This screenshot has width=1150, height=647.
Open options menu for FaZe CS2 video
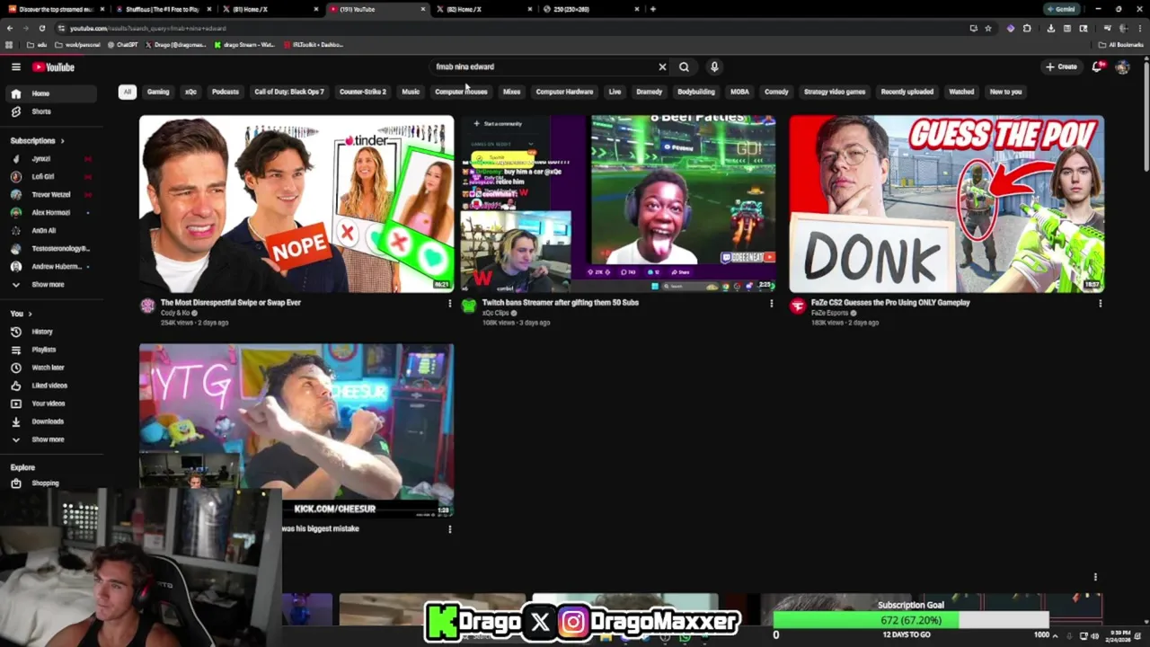click(x=1100, y=304)
